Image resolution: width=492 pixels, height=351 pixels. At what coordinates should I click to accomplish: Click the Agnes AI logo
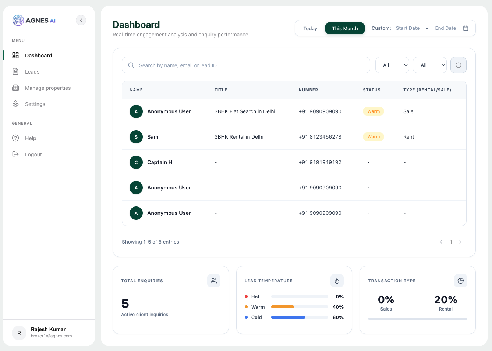(34, 20)
